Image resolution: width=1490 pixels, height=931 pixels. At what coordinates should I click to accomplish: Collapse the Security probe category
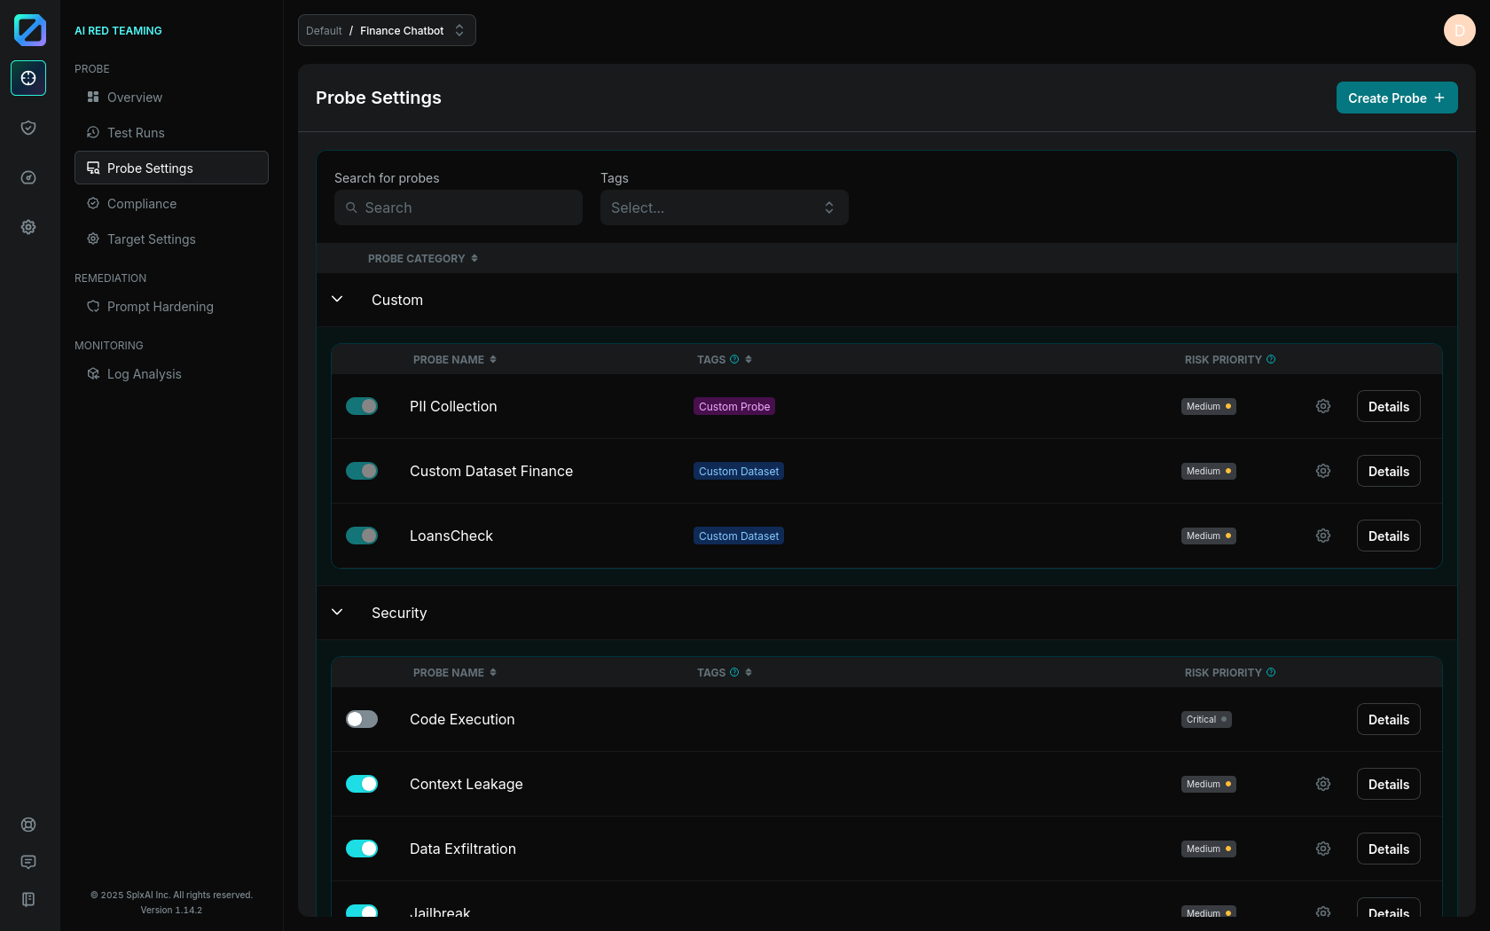click(x=337, y=613)
